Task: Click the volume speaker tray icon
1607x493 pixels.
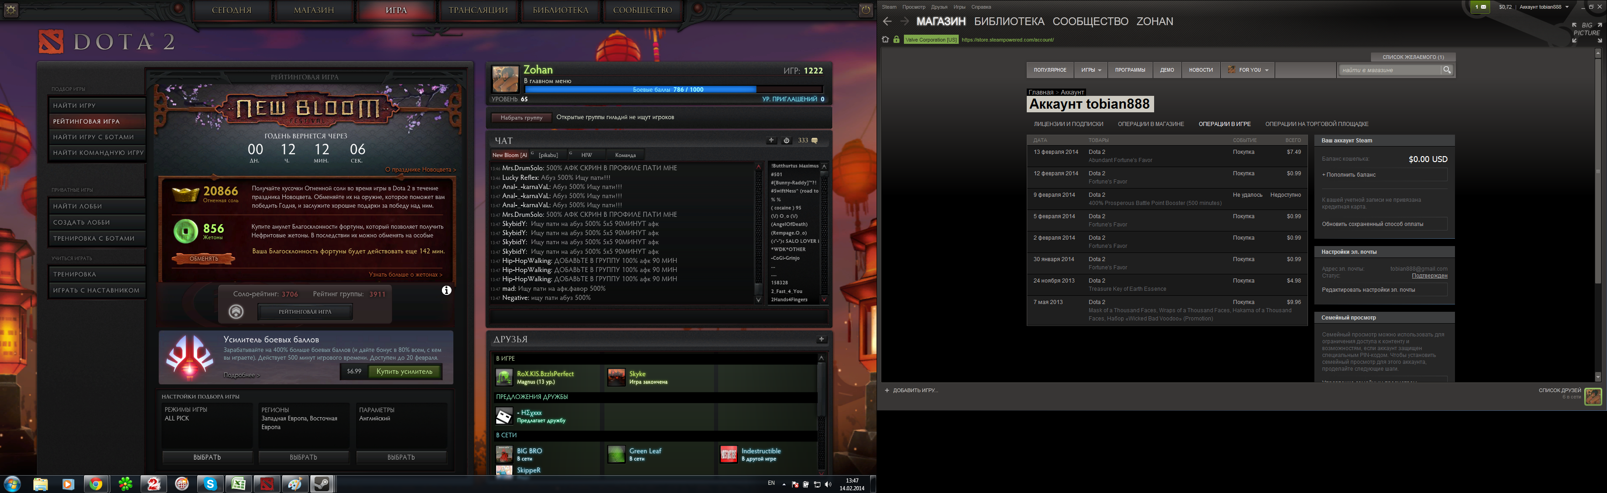Action: tap(828, 484)
